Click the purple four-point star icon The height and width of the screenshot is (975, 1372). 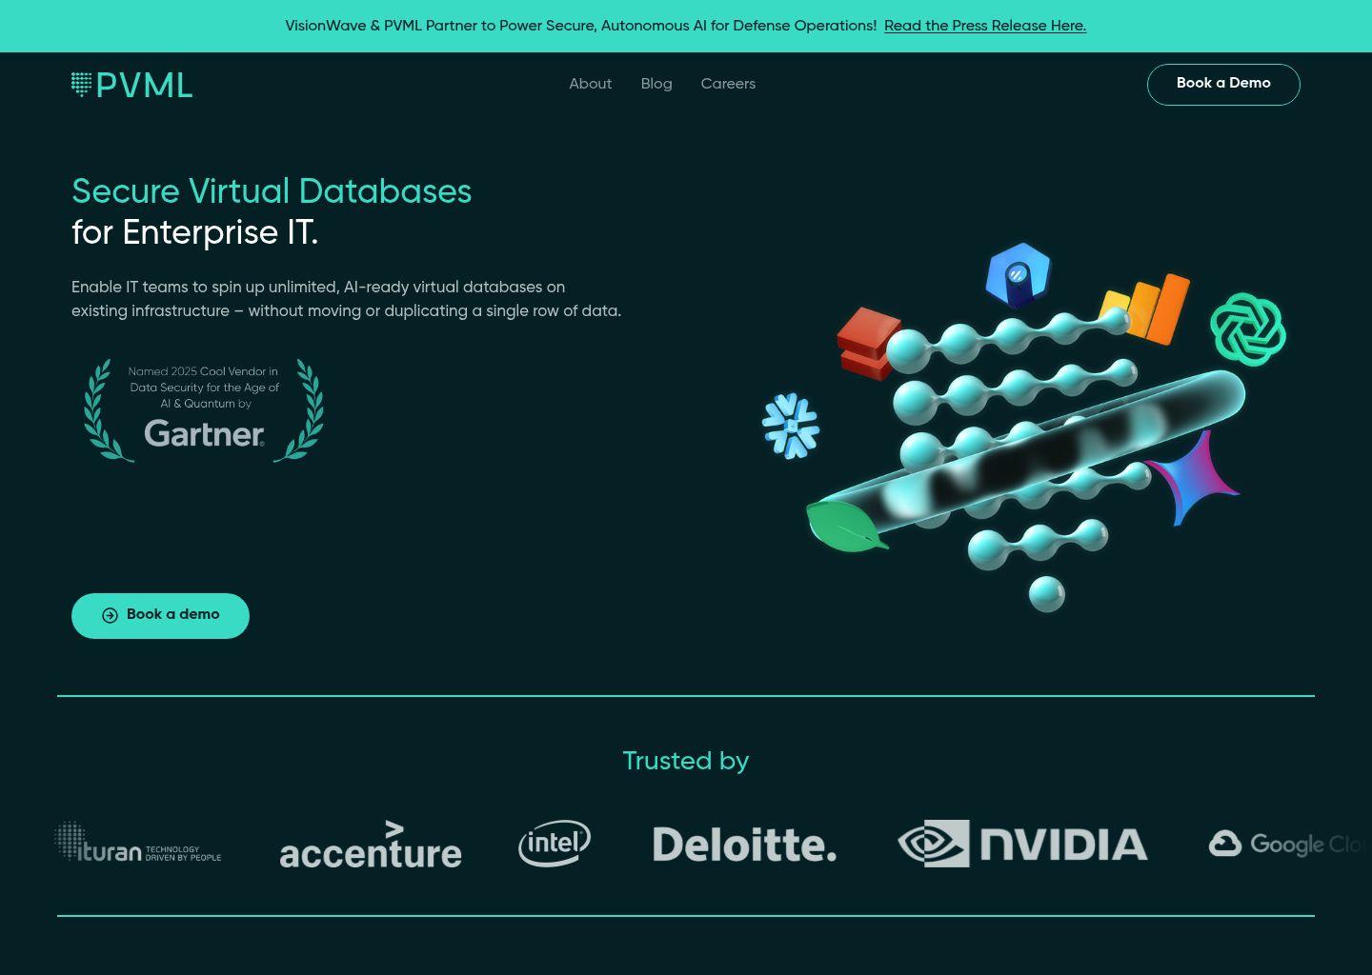[x=1195, y=478]
